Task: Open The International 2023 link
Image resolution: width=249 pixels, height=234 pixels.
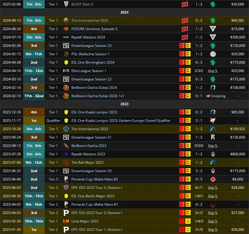Action: (90, 129)
